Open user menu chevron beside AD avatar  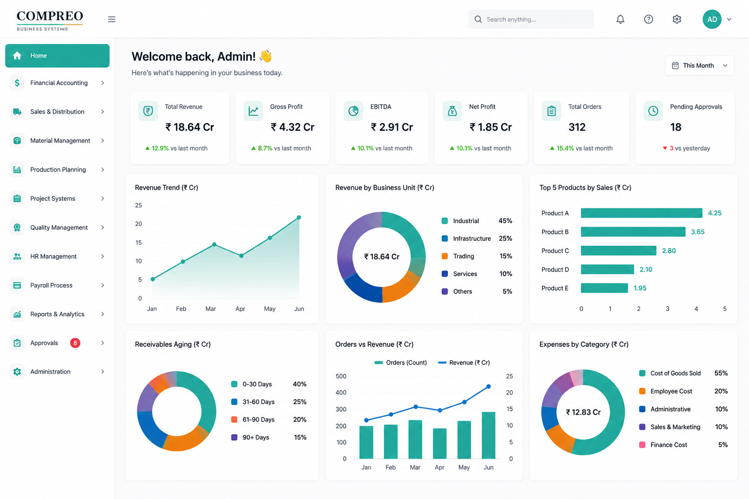click(x=729, y=19)
